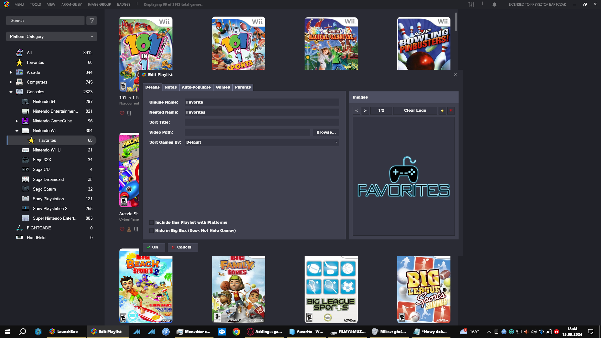This screenshot has width=601, height=338.
Task: Collapse the Consoles tree node
Action: tap(11, 92)
